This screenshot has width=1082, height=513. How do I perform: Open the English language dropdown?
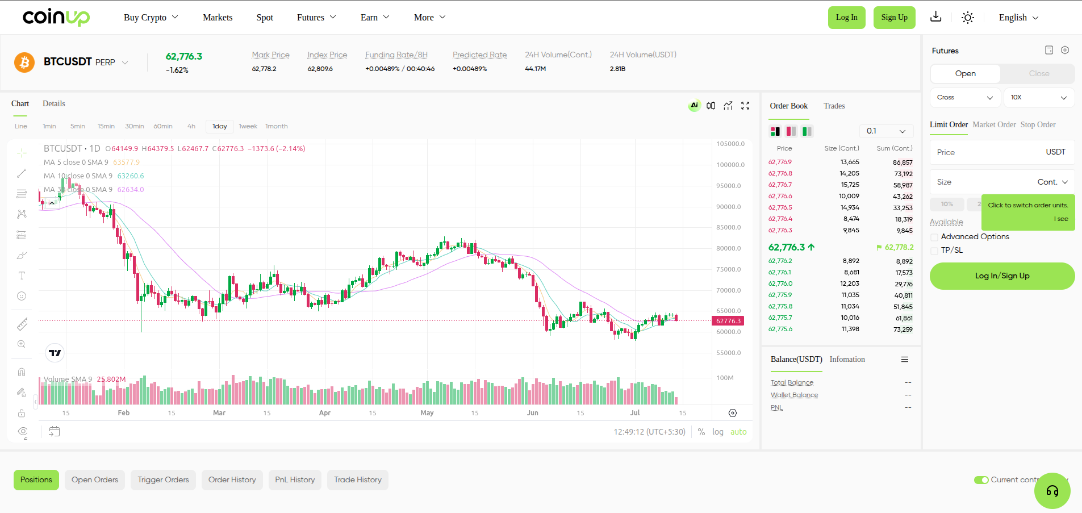[1019, 18]
